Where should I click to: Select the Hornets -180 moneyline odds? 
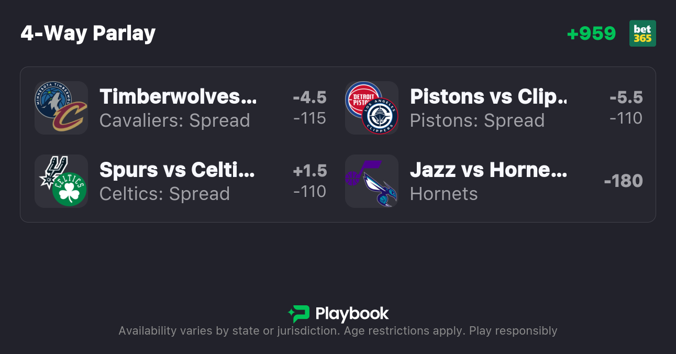click(x=623, y=181)
